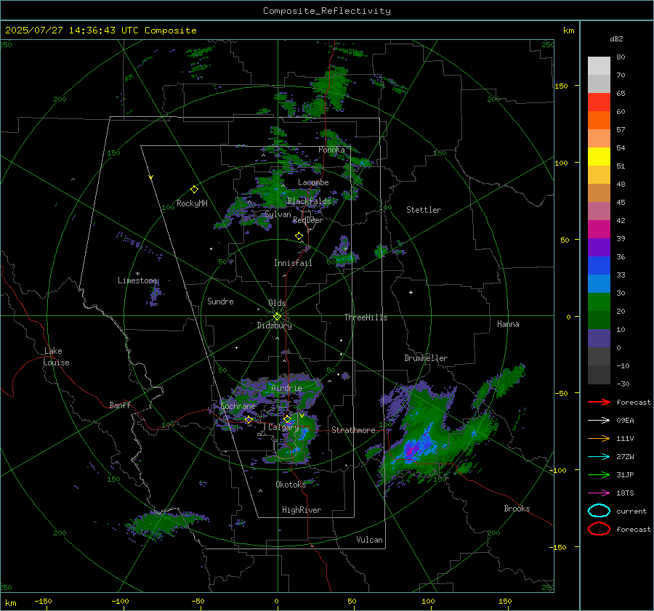
Task: Click the green 31JP arrow legend icon
Action: [599, 474]
